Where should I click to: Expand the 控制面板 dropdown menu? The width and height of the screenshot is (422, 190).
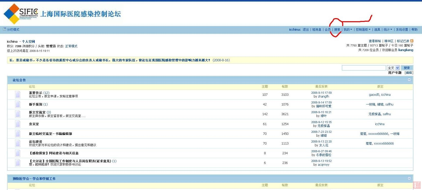[363, 30]
